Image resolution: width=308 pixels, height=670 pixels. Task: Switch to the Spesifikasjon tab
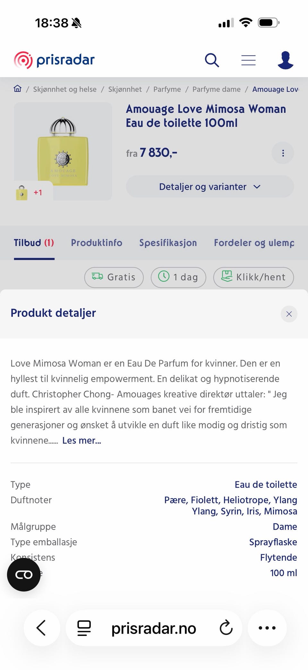point(168,243)
